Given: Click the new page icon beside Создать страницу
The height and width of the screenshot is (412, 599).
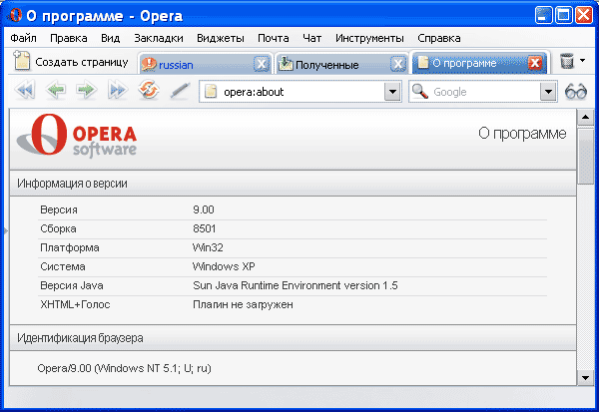Looking at the screenshot, I should 21,61.
